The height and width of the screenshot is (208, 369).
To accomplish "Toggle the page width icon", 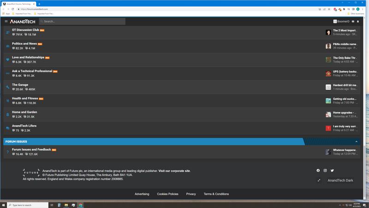I will (x=319, y=180).
